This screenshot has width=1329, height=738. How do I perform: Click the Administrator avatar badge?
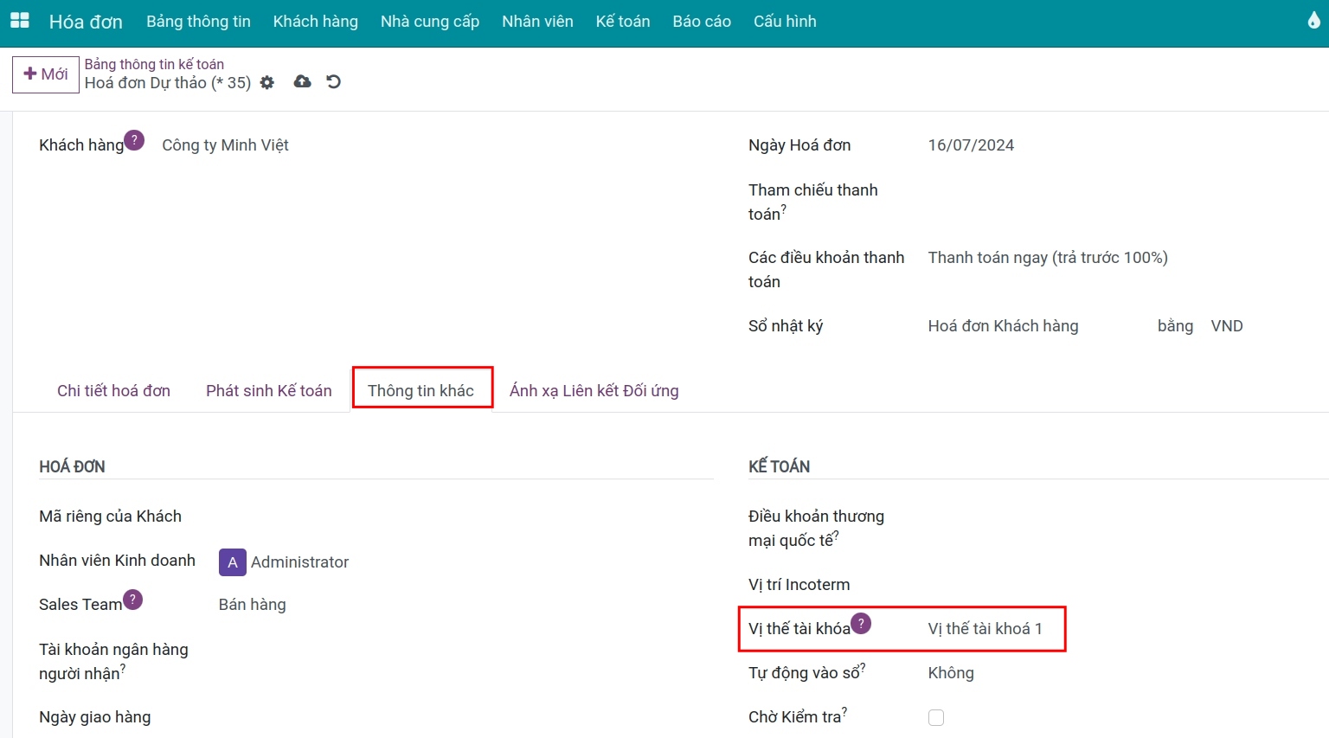233,562
